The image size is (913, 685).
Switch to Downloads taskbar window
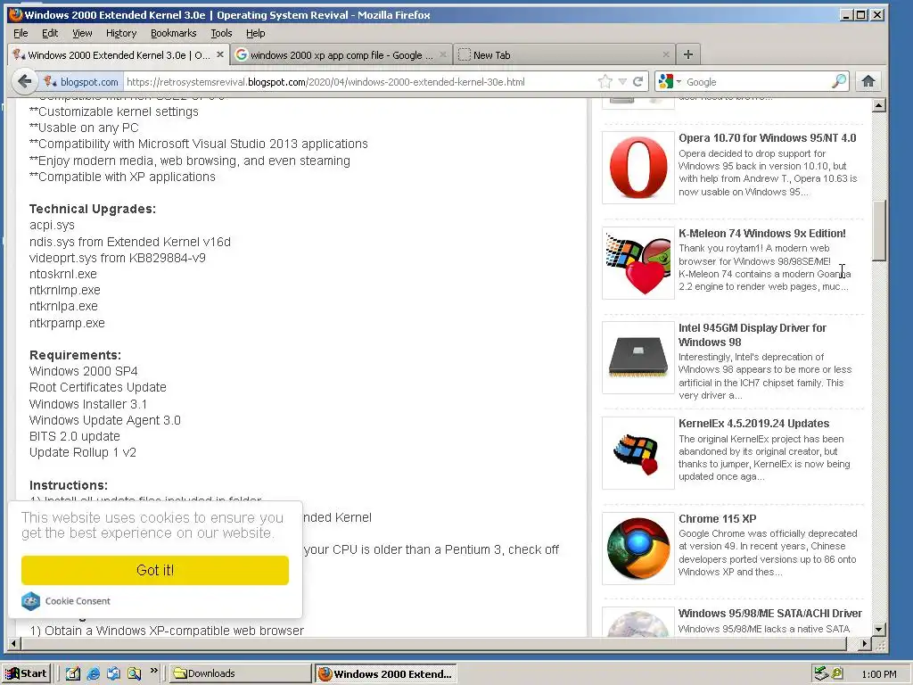(241, 673)
